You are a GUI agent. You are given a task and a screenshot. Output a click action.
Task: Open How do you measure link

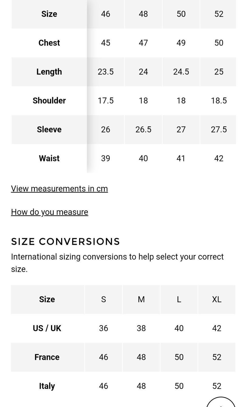(50, 212)
